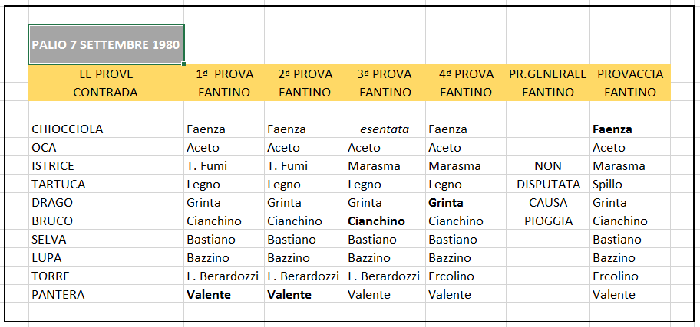
Task: Click the T. Fumi cell under 1ª PROVA
Action: pyautogui.click(x=206, y=166)
